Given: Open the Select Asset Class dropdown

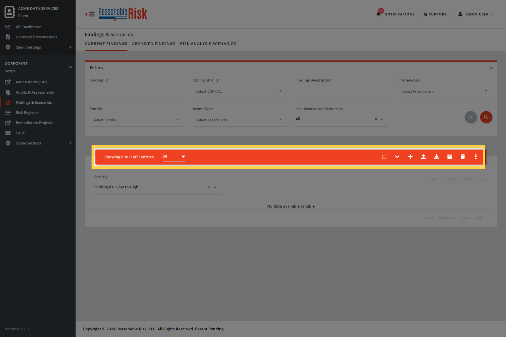Looking at the screenshot, I should click(239, 120).
